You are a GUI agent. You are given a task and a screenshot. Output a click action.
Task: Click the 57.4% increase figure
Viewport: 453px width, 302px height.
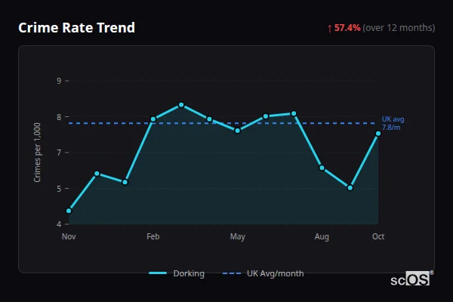click(x=347, y=28)
